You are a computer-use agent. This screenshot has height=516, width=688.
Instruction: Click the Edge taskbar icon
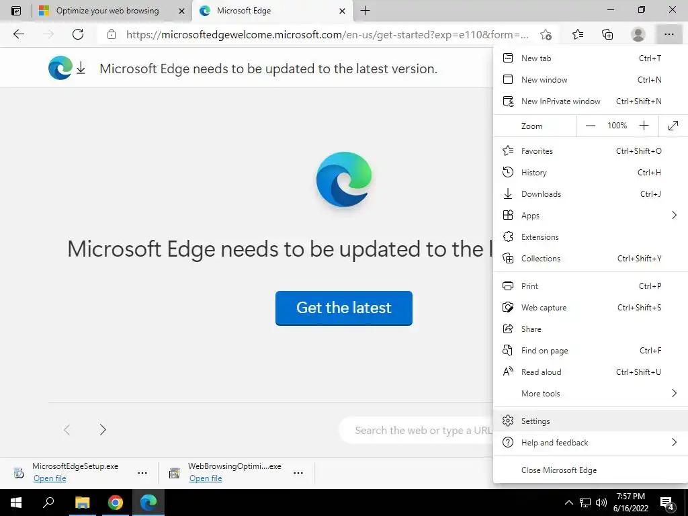click(148, 503)
